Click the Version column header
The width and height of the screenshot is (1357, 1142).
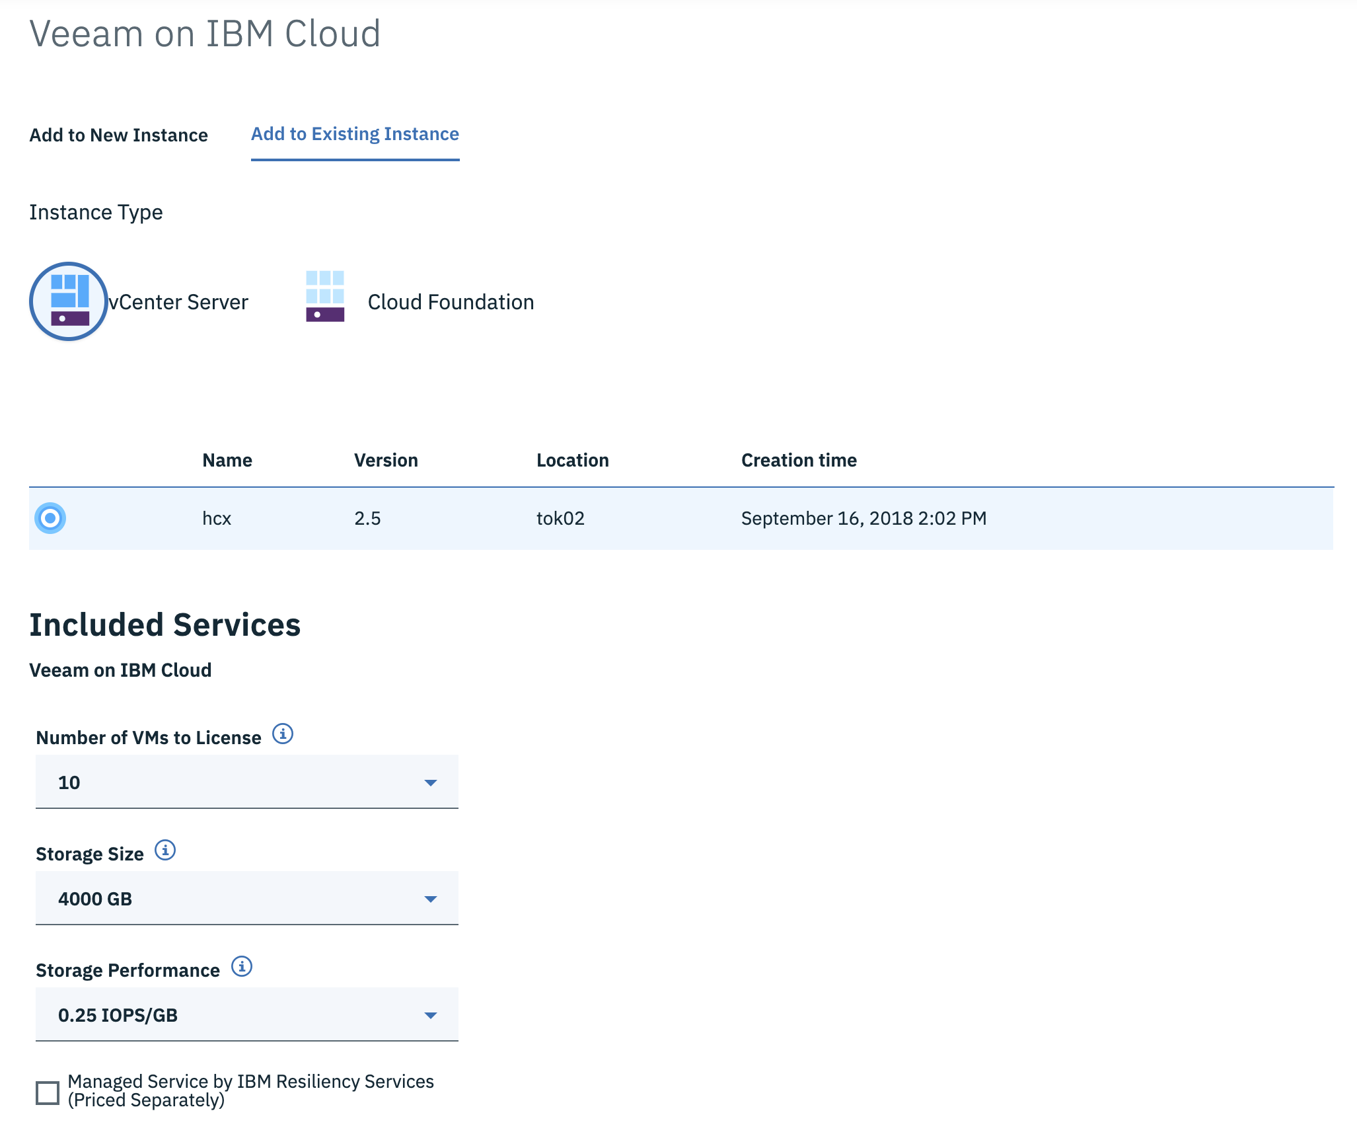pyautogui.click(x=386, y=460)
